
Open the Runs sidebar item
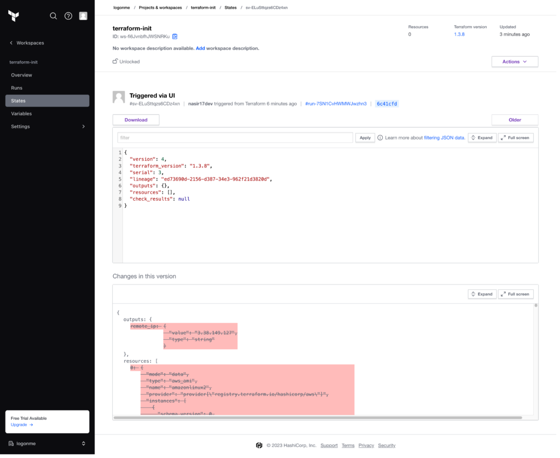pyautogui.click(x=48, y=88)
